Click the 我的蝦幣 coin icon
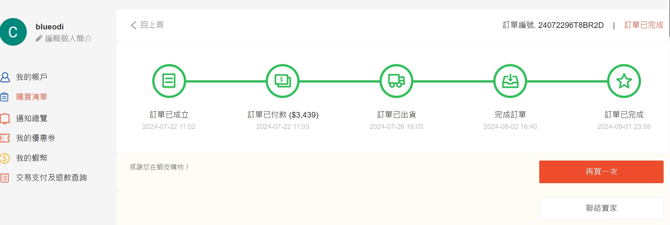Screen dimensions: 670x225 (x=5, y=158)
